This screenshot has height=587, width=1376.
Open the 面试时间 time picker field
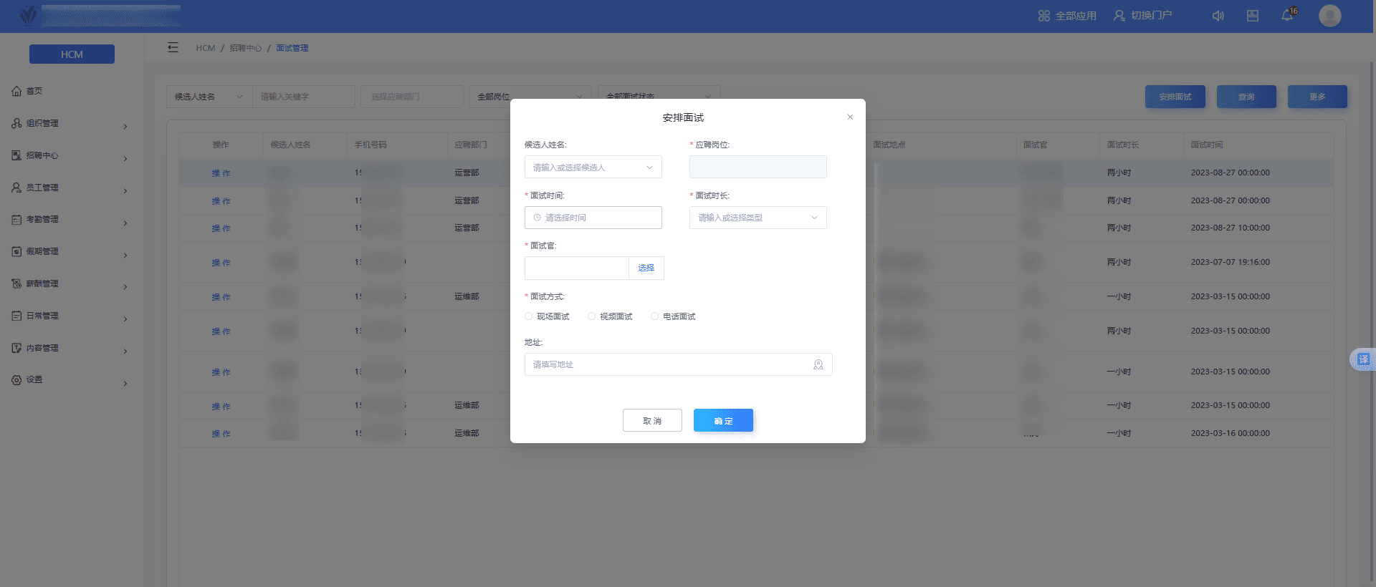pos(593,218)
